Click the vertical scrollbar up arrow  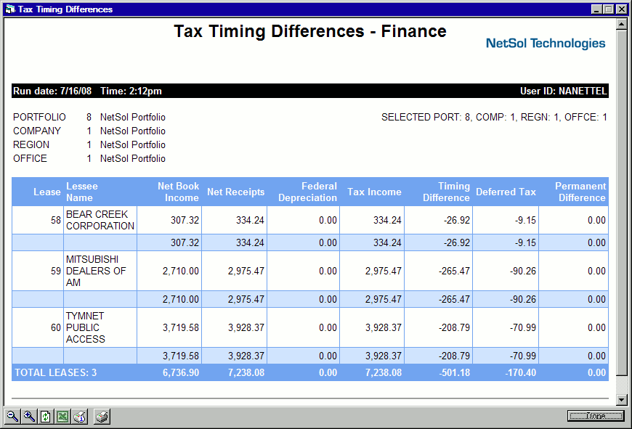coord(622,25)
